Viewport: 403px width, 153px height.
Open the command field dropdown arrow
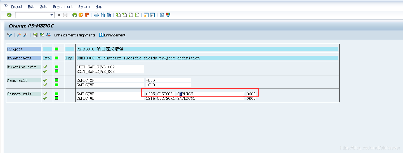coord(52,15)
